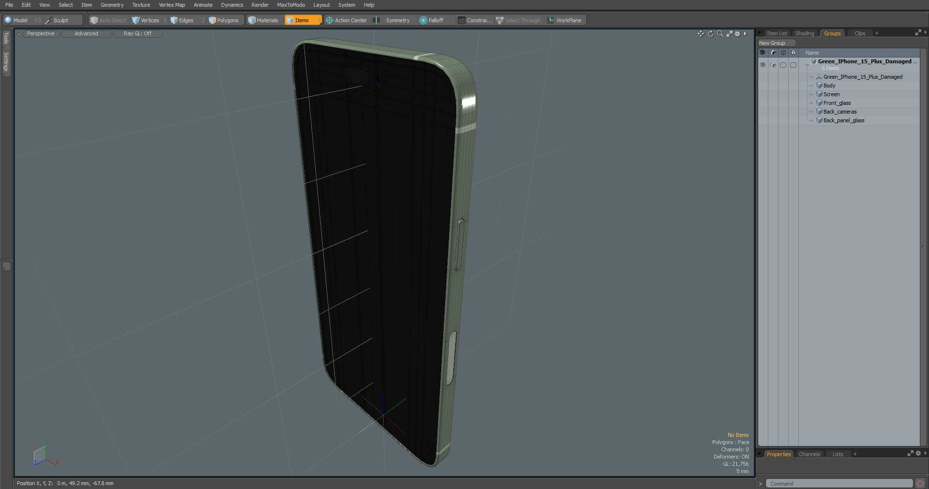The height and width of the screenshot is (489, 929).
Task: Select the Back_cameras mesh item
Action: coord(840,112)
